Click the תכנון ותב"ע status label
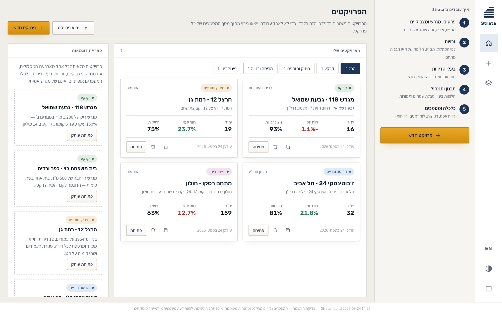 click(x=258, y=172)
